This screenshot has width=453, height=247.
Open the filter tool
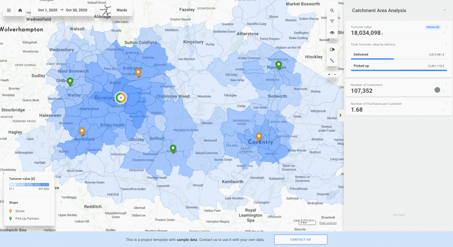pos(332,22)
